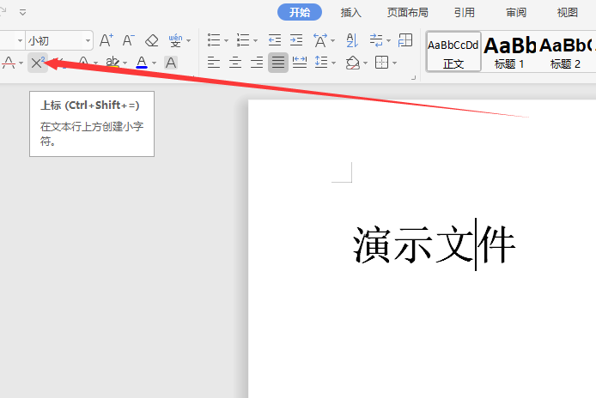596x398 pixels.
Task: Open the Chinese layout tool
Action: (320, 40)
